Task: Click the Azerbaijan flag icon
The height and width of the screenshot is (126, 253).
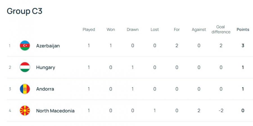Action: (25, 46)
